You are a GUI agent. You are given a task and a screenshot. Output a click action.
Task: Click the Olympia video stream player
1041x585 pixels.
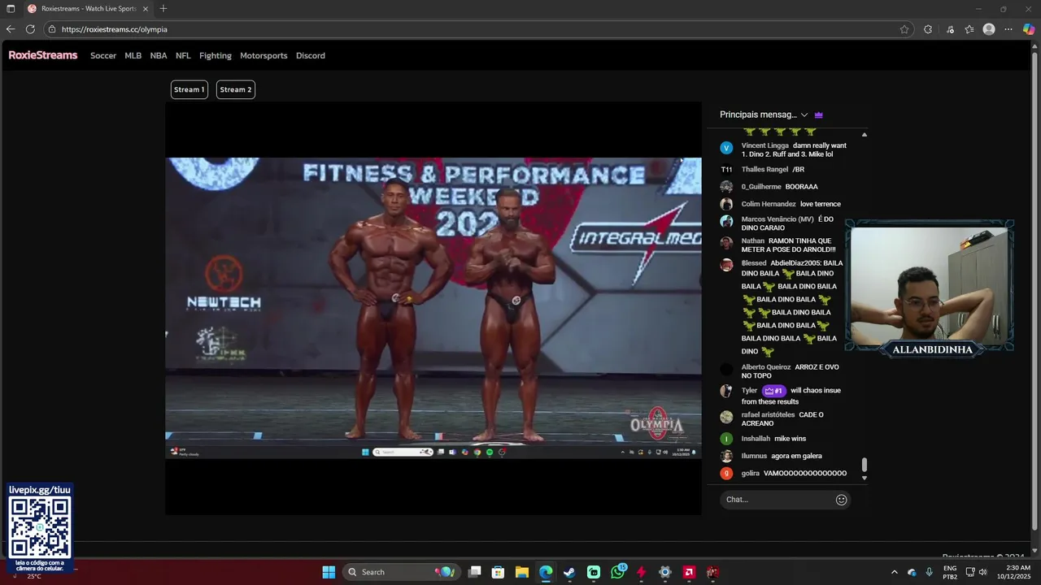(x=433, y=308)
